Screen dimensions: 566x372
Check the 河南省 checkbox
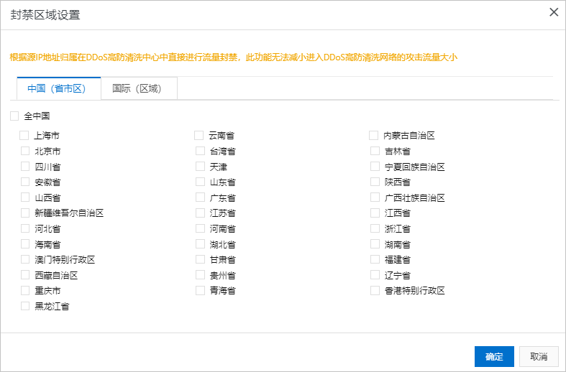(x=200, y=228)
